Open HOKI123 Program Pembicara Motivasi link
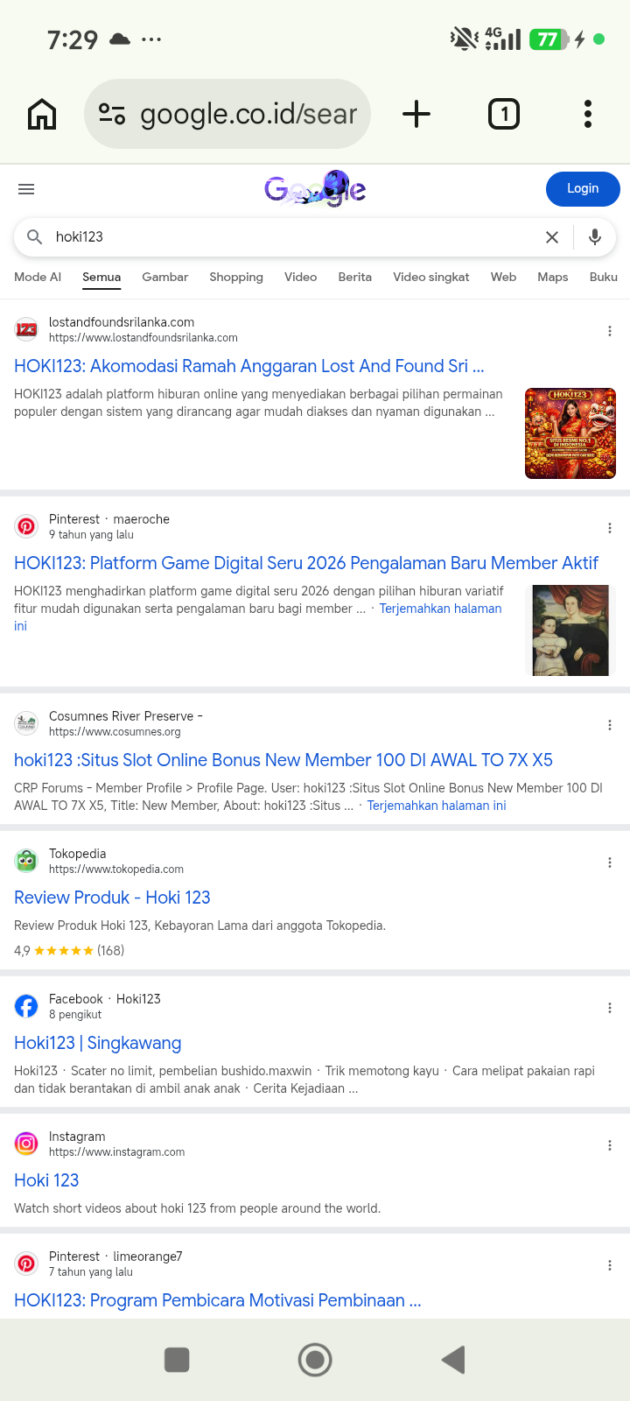 (x=218, y=1300)
